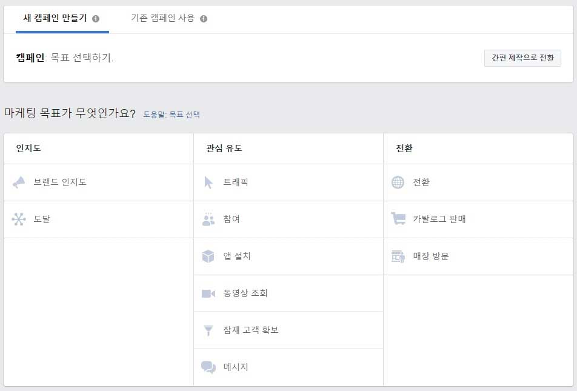Click the megaphone icon for 브랜드 인지도
The image size is (577, 391).
click(x=19, y=182)
